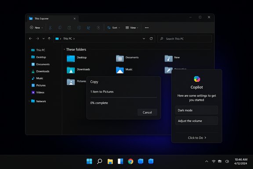This screenshot has width=253, height=169.
Task: Open the last blue taskbar app
Action: point(151,161)
